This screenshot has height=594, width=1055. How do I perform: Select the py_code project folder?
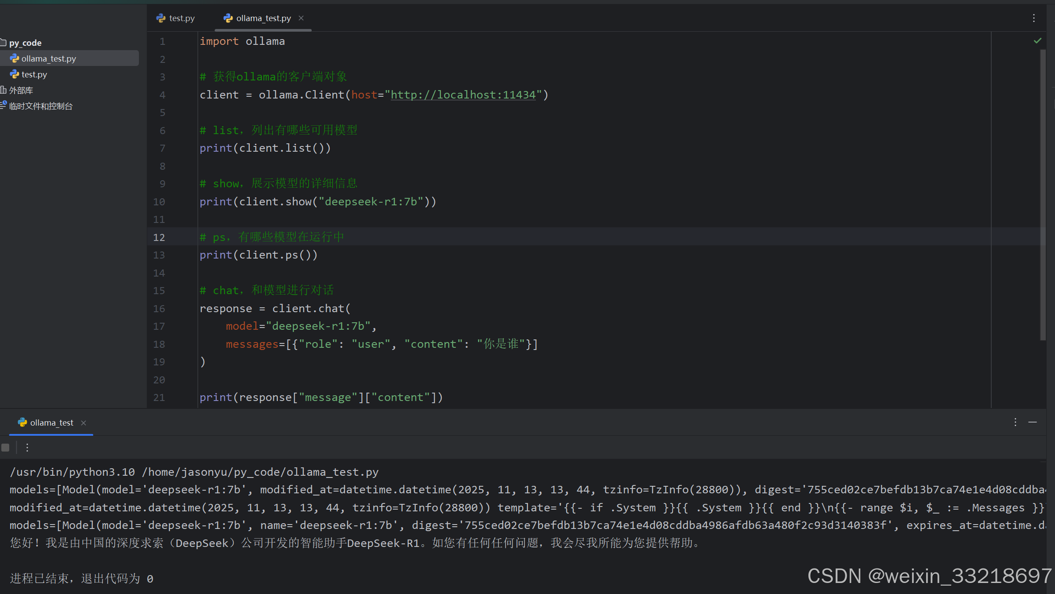pos(25,43)
